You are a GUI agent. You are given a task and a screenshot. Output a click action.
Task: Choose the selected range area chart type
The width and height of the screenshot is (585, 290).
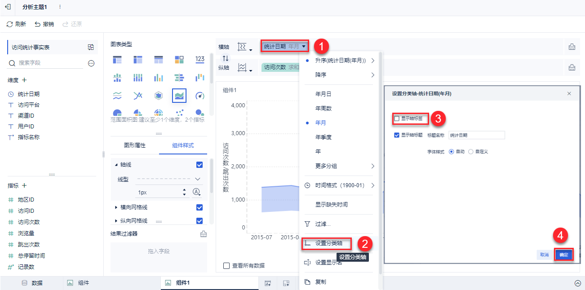point(179,96)
